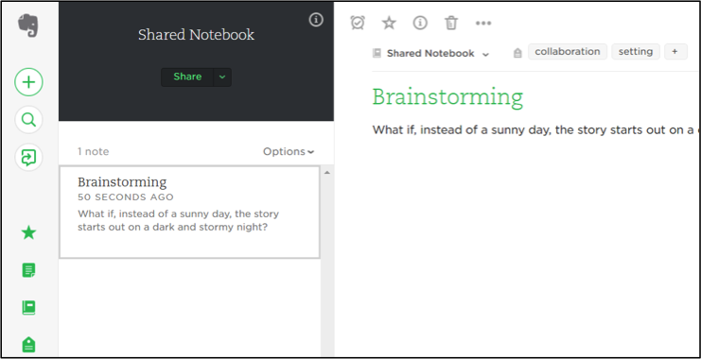Click the Evernote elephant logo
The height and width of the screenshot is (359, 701).
click(x=28, y=26)
